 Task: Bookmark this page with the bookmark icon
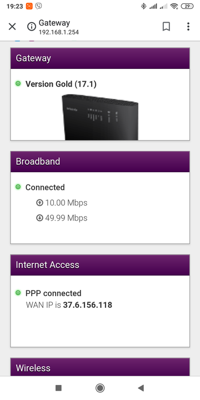pyautogui.click(x=166, y=27)
